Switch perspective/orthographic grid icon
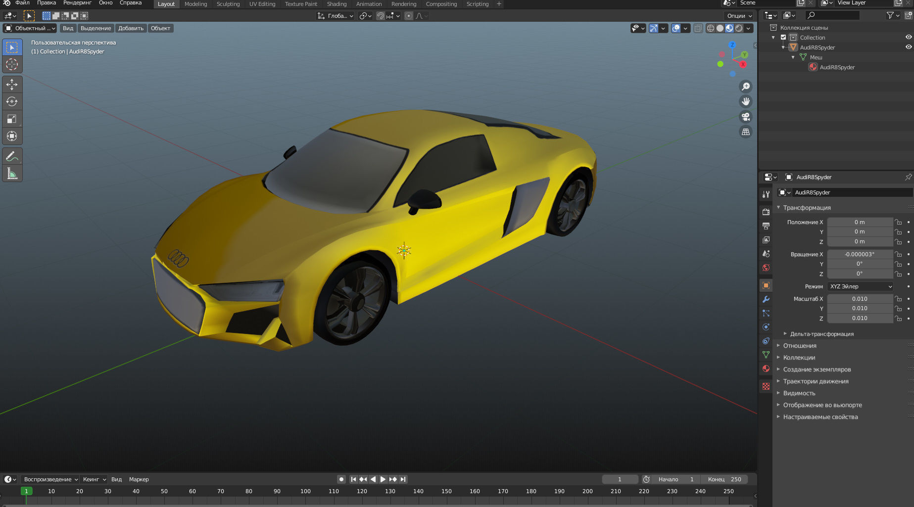The height and width of the screenshot is (507, 914). [x=746, y=132]
